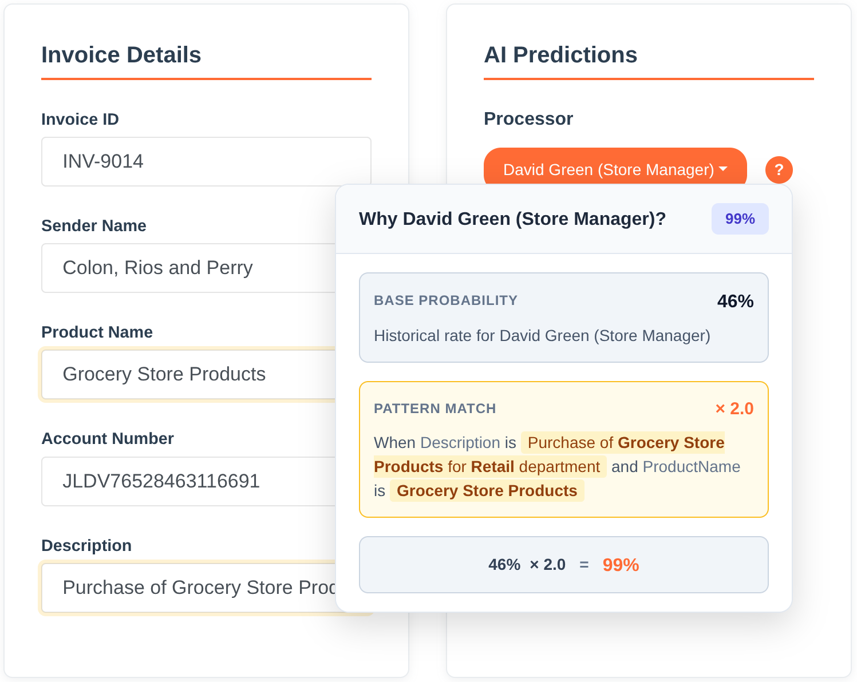Click the × 2.0 pattern multiplier
The height and width of the screenshot is (682, 857).
[734, 409]
